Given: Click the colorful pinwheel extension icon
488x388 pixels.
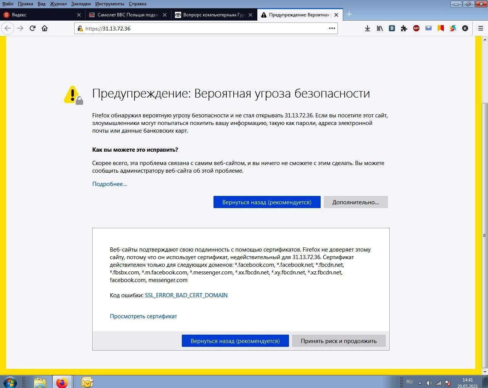Looking at the screenshot, I should pos(453,28).
